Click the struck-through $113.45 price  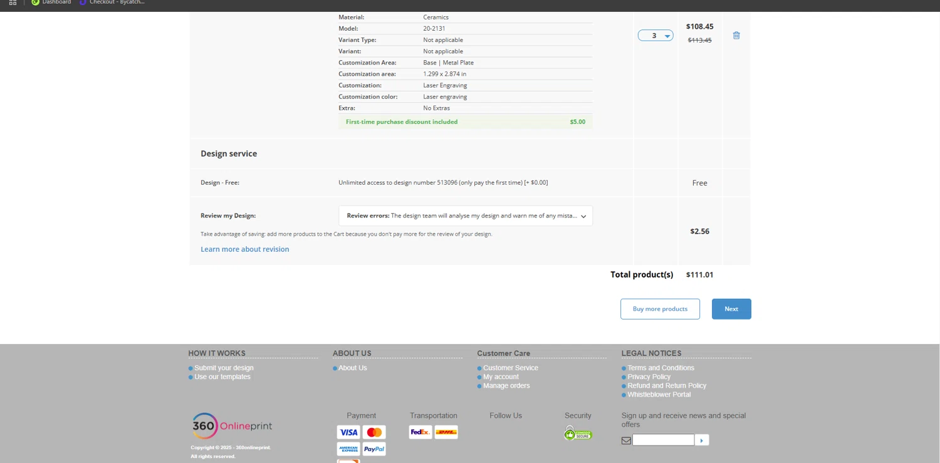tap(700, 40)
